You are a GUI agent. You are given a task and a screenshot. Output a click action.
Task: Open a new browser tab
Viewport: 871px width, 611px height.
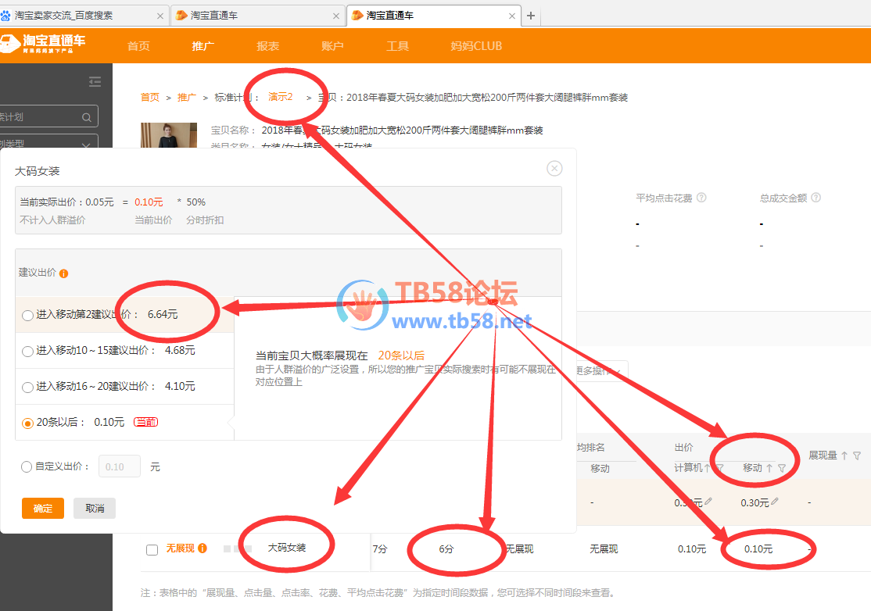tap(530, 16)
